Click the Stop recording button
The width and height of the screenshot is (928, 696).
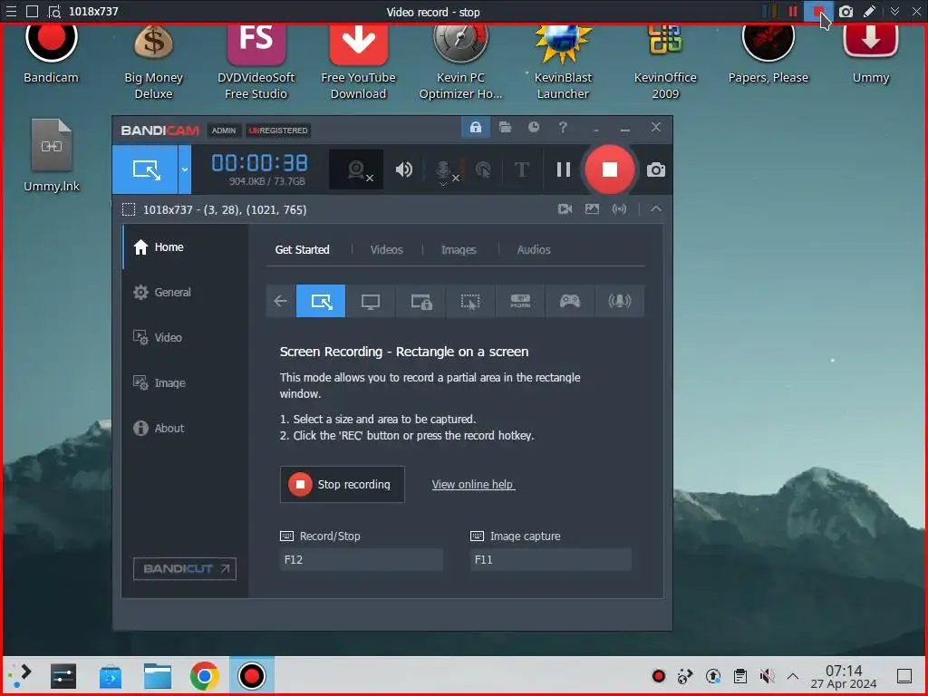[342, 484]
